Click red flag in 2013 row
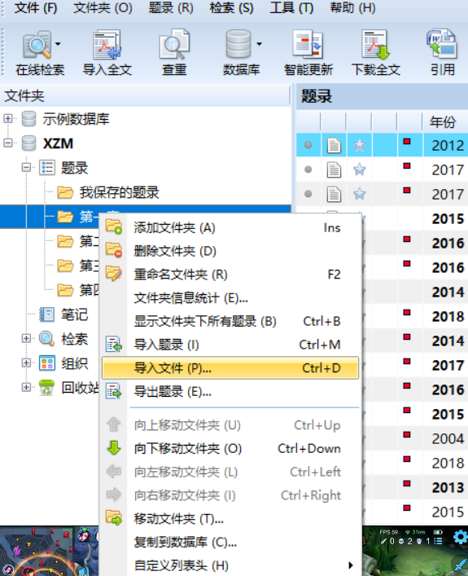This screenshot has height=576, width=468. 407,483
